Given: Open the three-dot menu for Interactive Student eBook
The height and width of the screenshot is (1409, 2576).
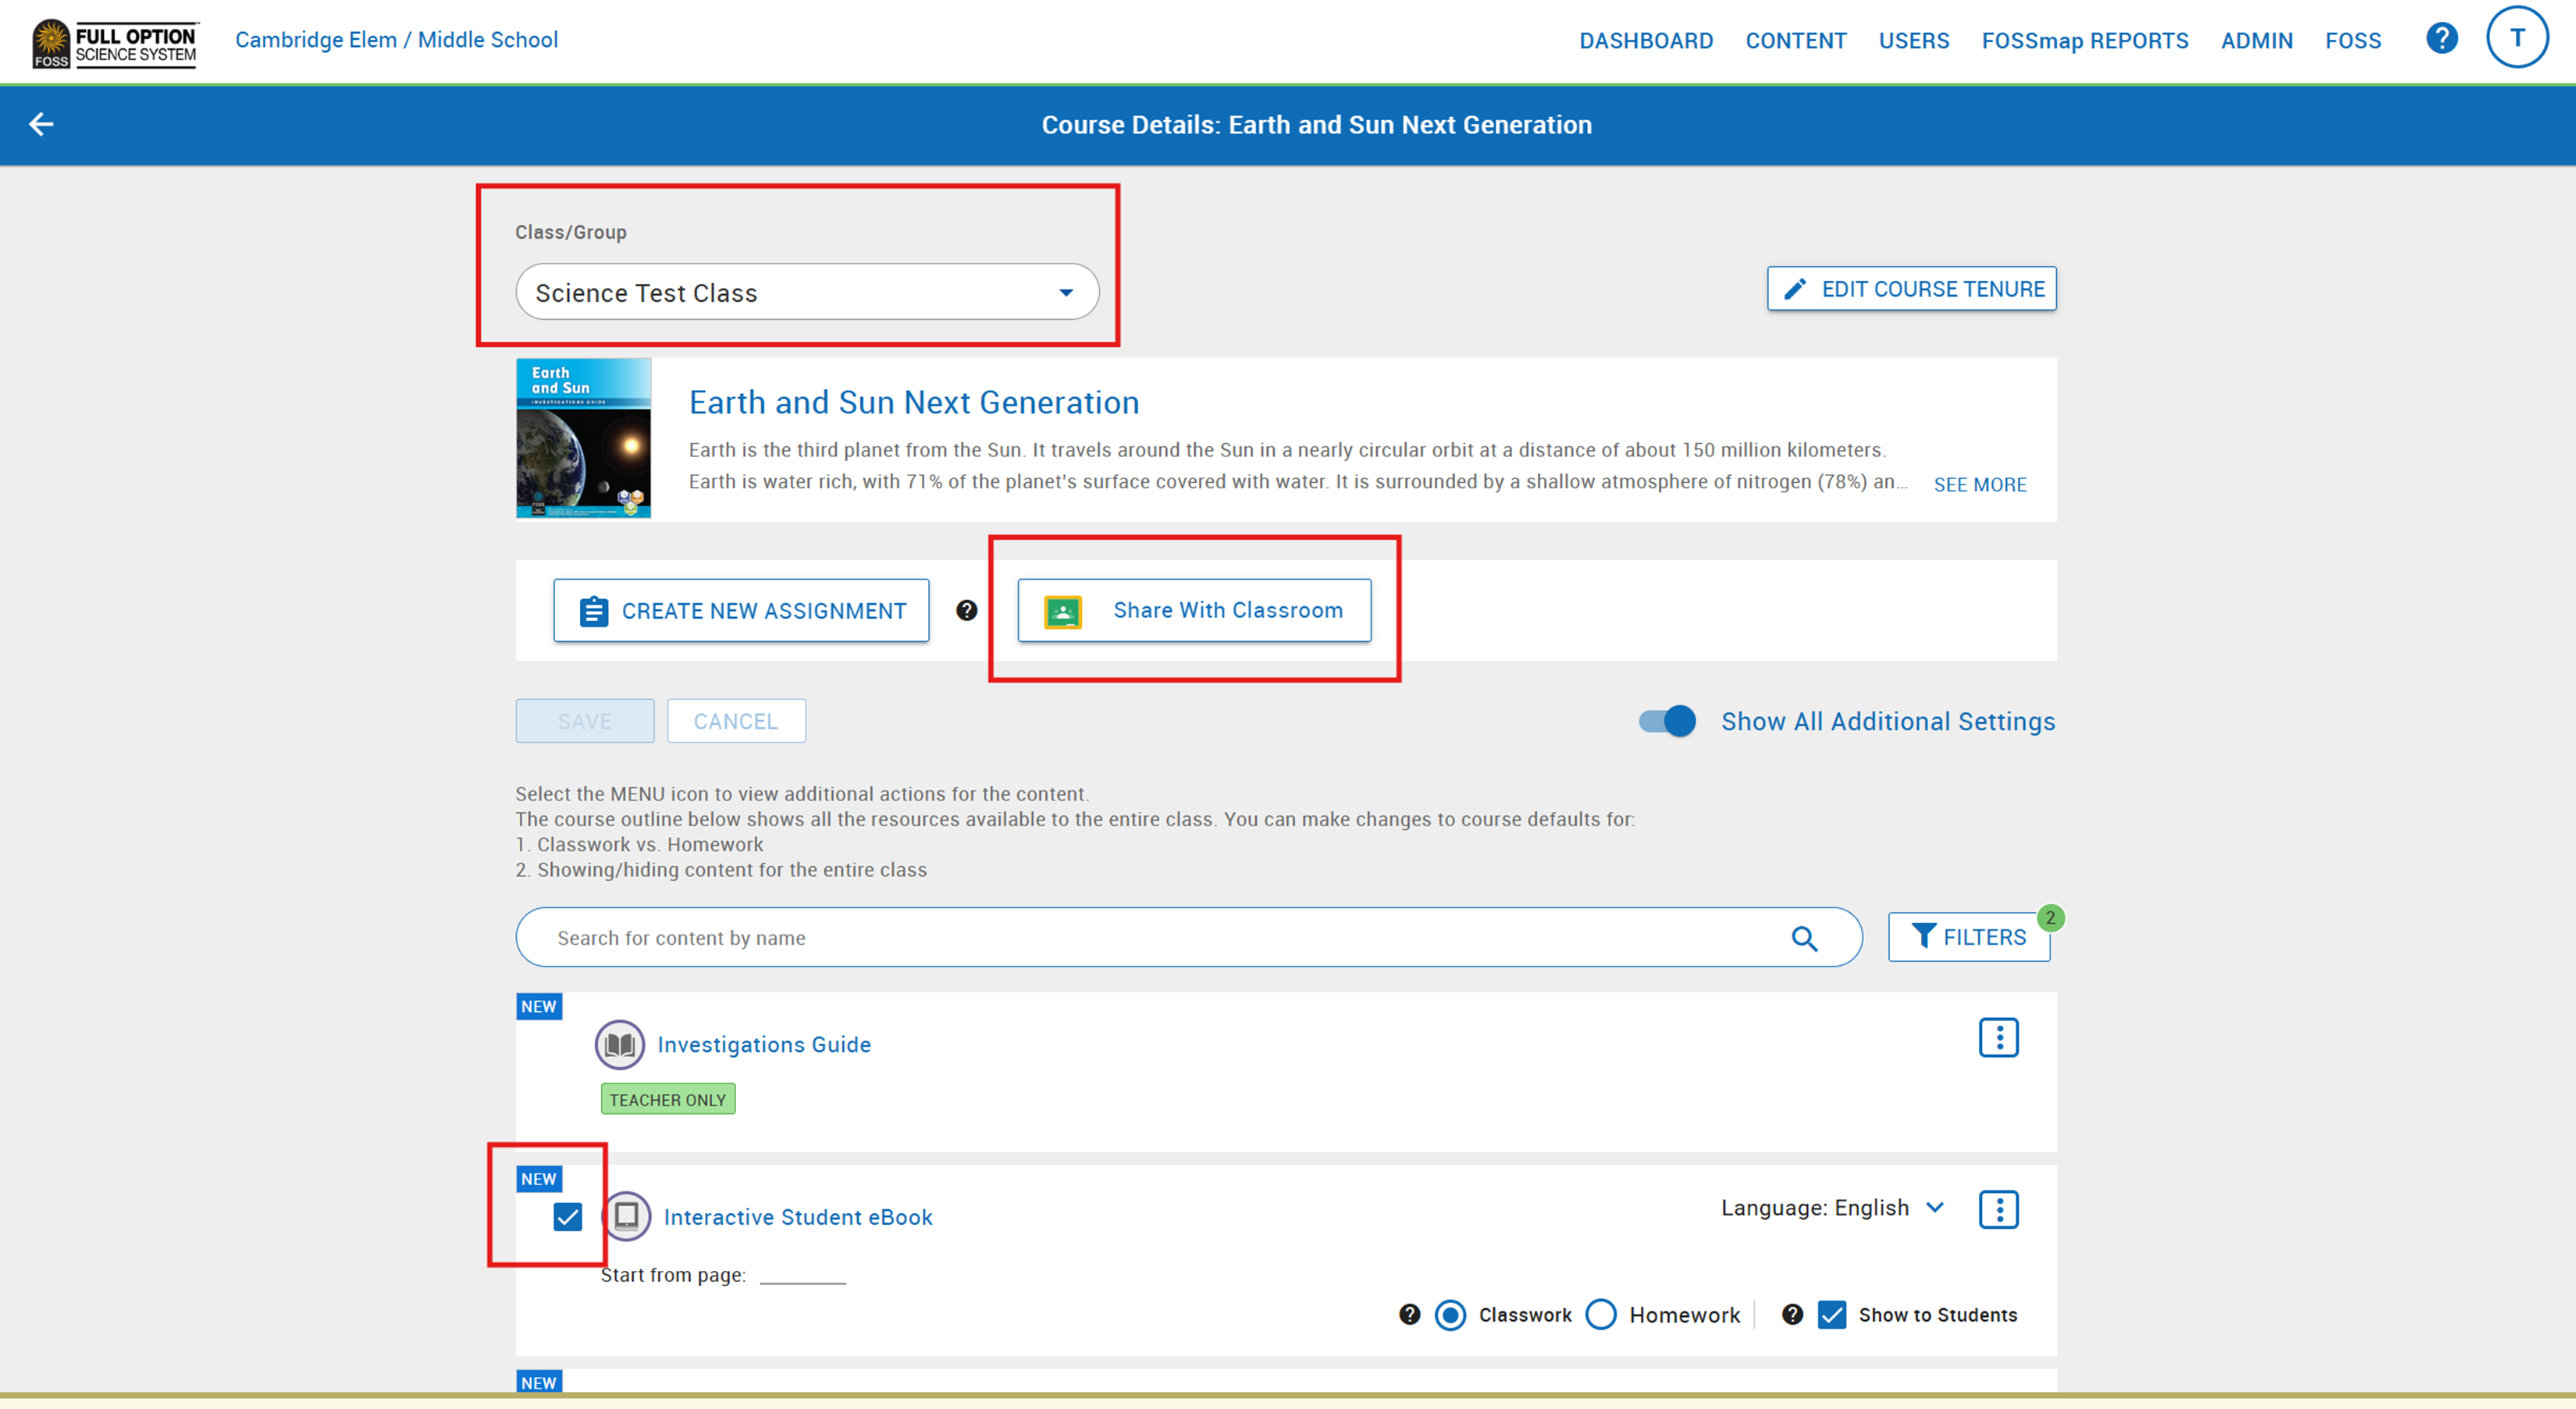Looking at the screenshot, I should click(1998, 1209).
